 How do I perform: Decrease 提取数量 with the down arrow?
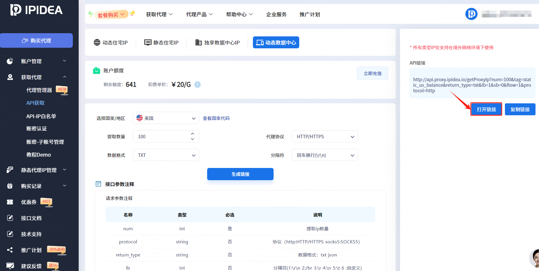coord(193,139)
